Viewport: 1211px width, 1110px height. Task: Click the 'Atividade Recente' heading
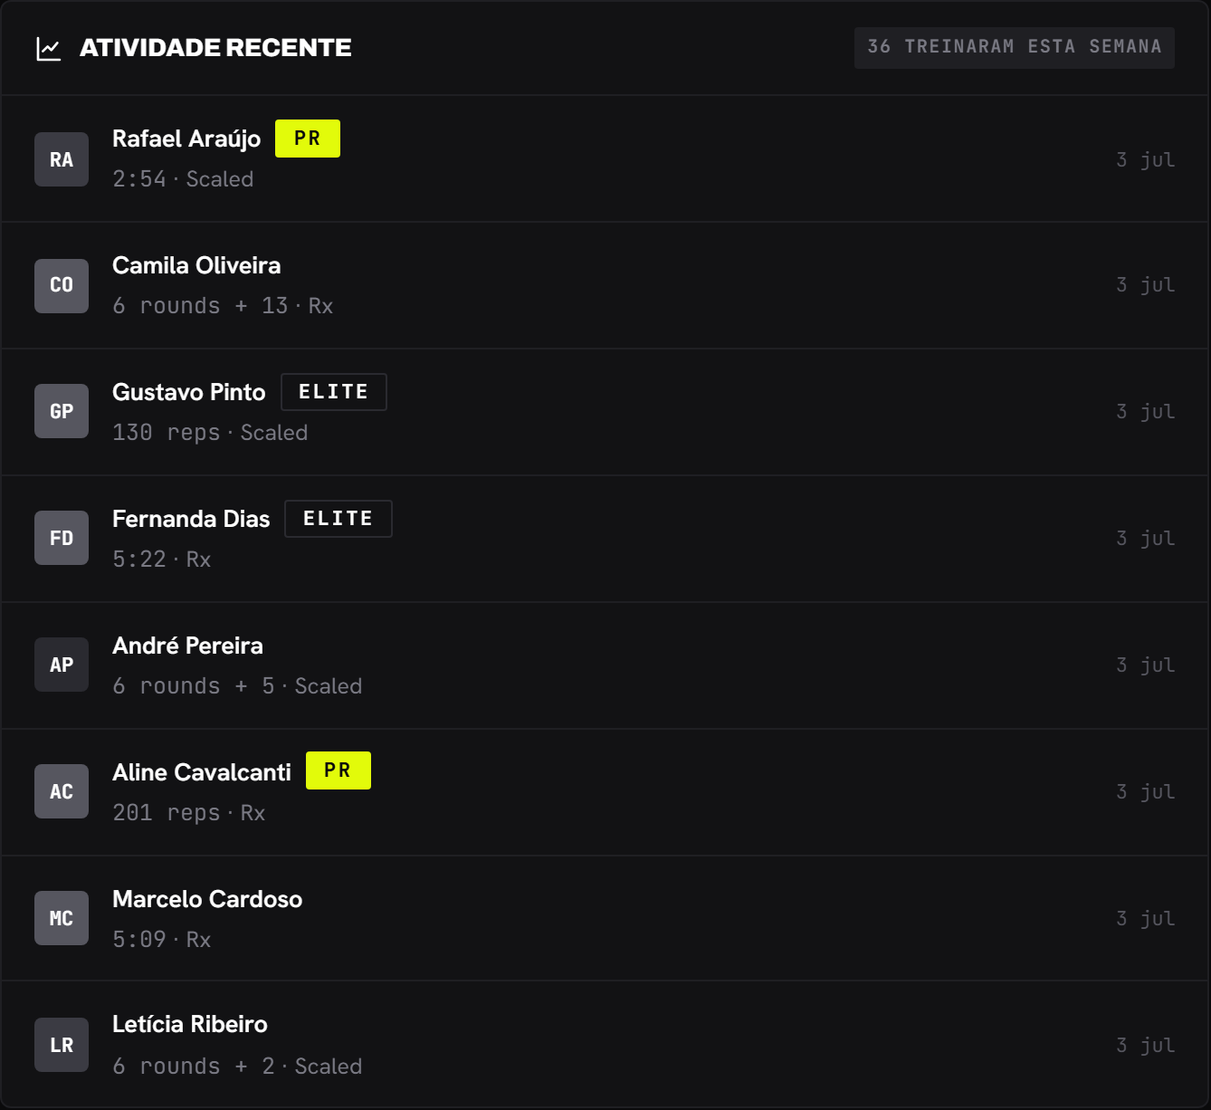[x=215, y=48]
